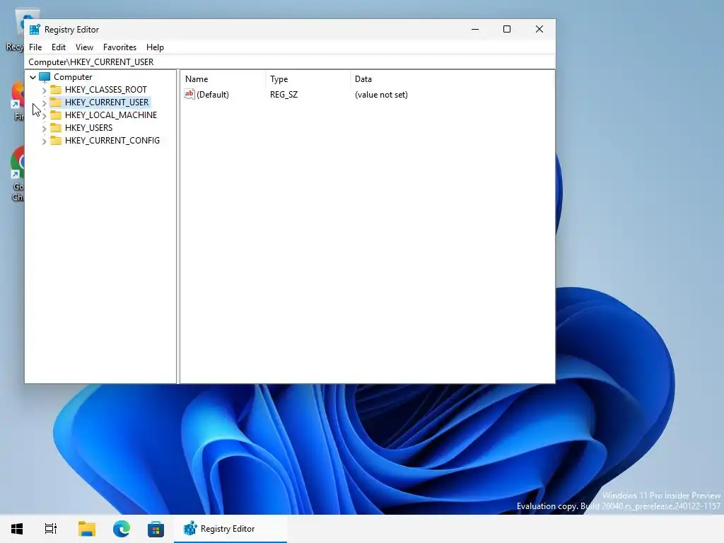Image resolution: width=724 pixels, height=543 pixels.
Task: Click the REG_SZ type cell
Action: coord(284,95)
